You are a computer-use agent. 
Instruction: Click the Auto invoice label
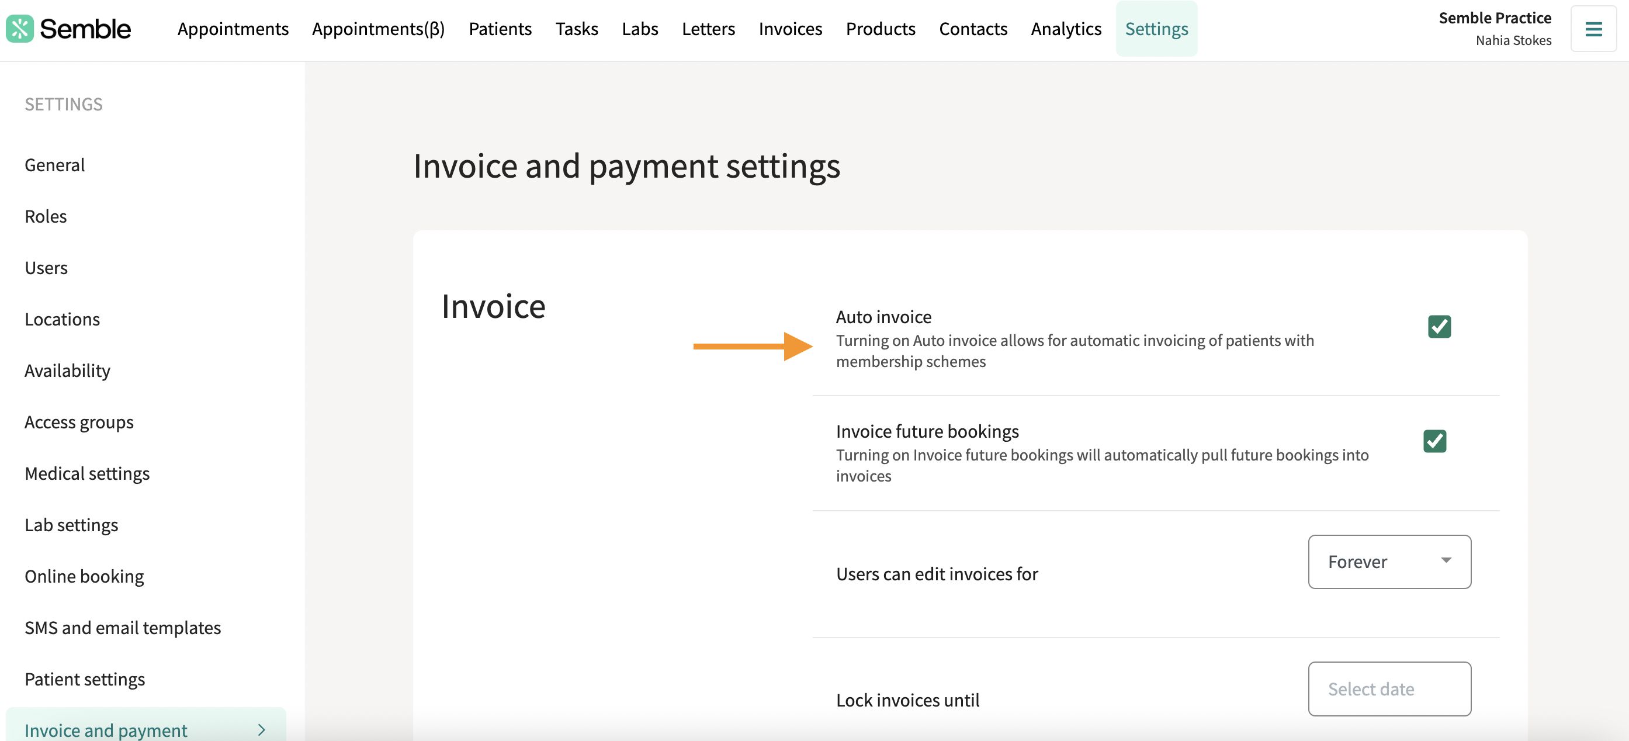coord(883,316)
